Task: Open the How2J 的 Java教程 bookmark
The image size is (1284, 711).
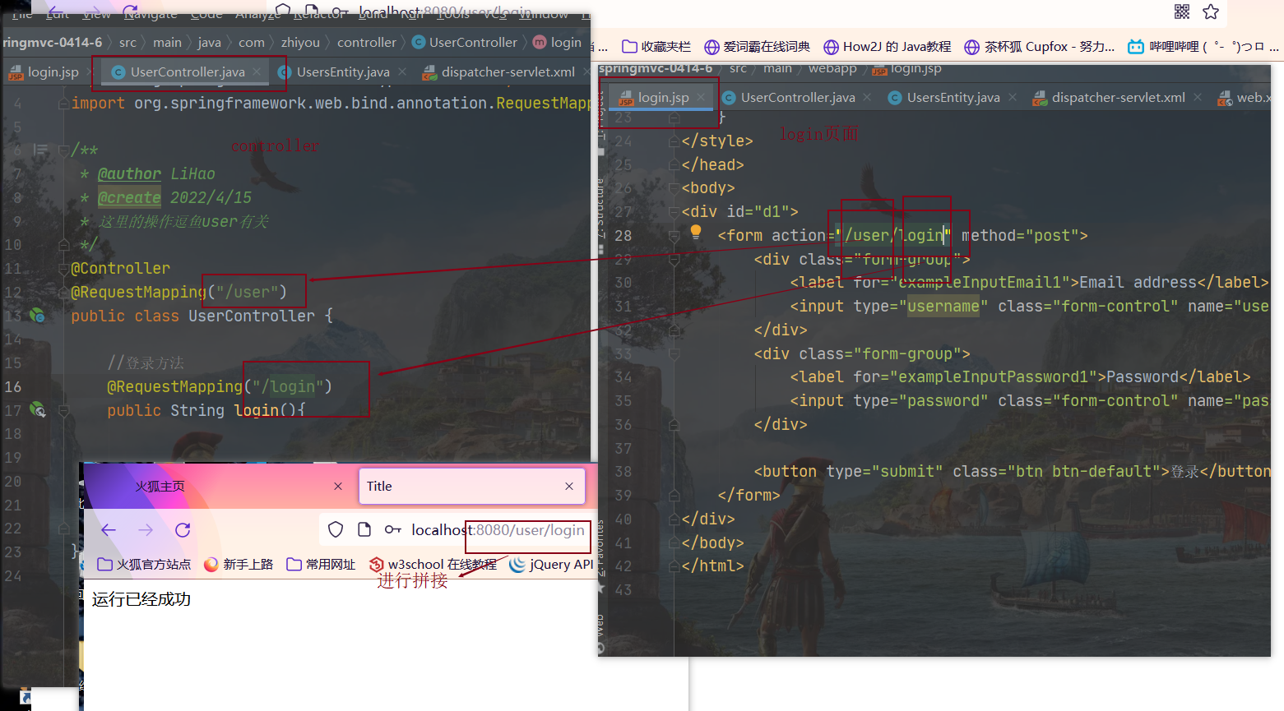Action: point(887,47)
